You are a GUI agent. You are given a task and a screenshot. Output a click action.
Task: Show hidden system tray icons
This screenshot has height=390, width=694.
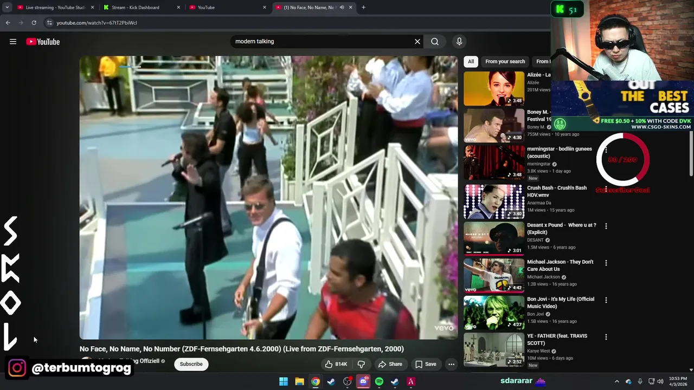616,381
